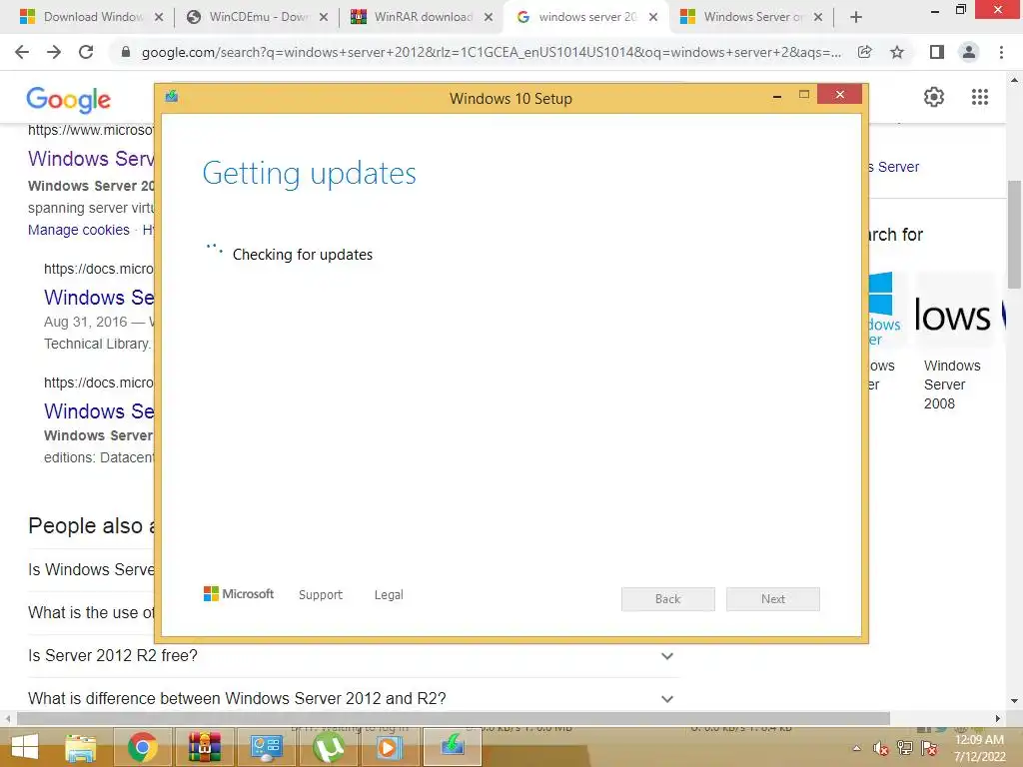Viewport: 1023px width, 767px height.
Task: Go back in Chrome
Action: pos(22,52)
